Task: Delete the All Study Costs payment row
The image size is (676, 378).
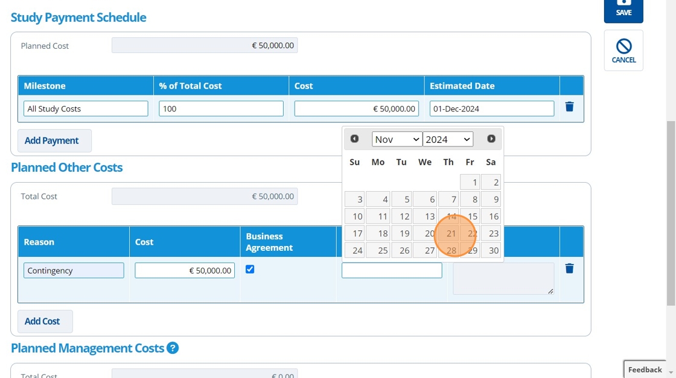Action: tap(569, 107)
